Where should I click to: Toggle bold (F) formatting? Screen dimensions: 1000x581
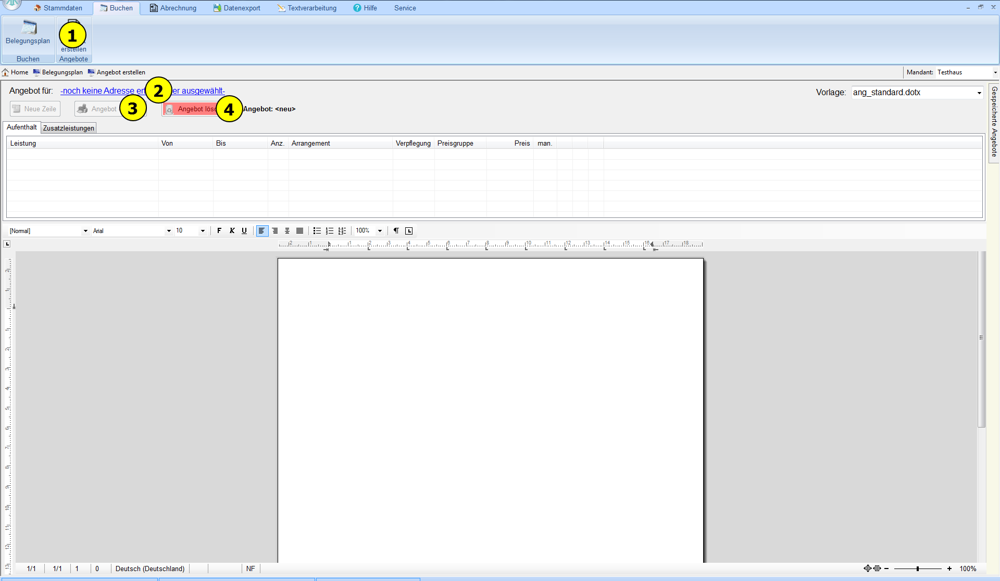pos(219,230)
